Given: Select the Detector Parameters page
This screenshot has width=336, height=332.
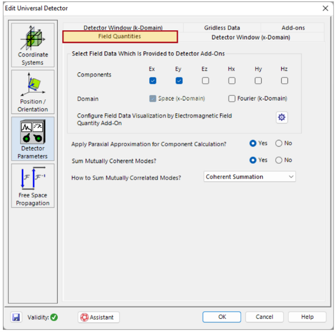Looking at the screenshot, I should click(33, 139).
